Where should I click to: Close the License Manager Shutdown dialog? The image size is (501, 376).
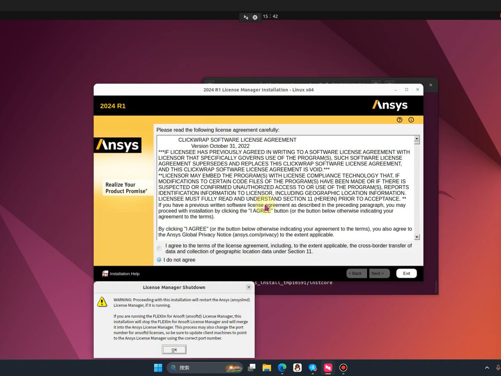(249, 287)
